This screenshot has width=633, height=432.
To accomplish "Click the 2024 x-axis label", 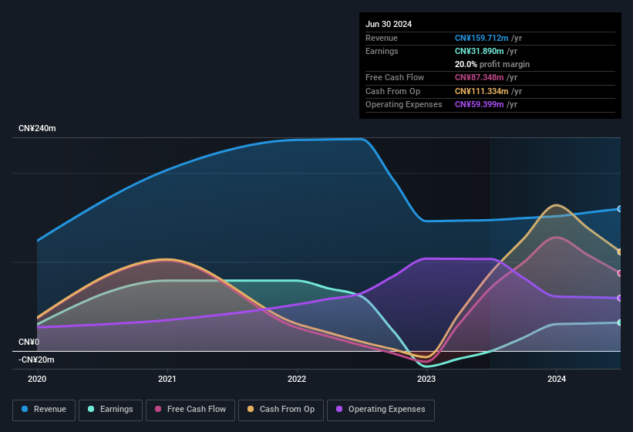I will [x=557, y=379].
